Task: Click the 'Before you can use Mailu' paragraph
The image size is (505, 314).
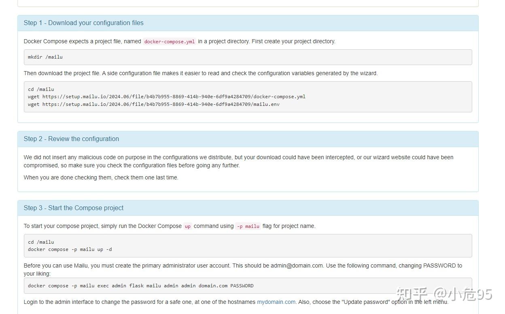Action: coord(242,269)
